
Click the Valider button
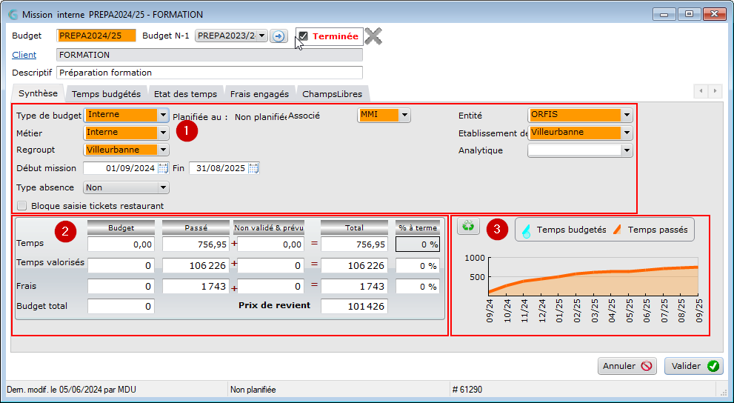tap(694, 366)
